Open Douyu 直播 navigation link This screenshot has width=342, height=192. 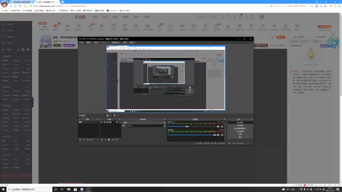click(x=105, y=17)
